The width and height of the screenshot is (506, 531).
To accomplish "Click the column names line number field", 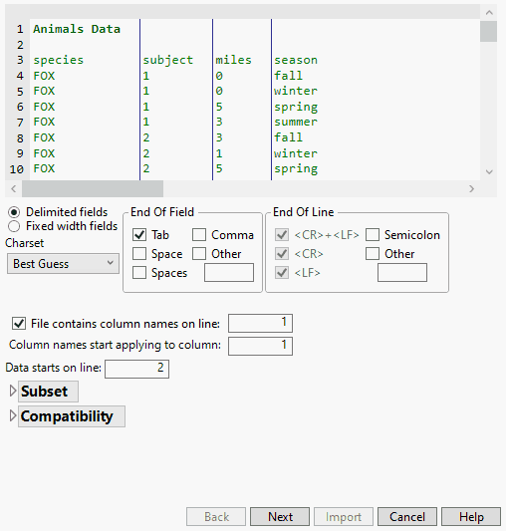I will [x=260, y=324].
